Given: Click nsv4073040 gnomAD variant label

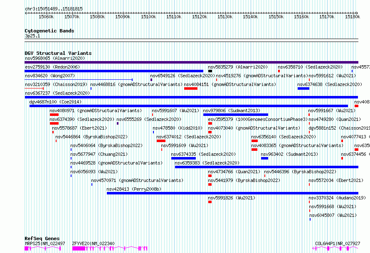Looking at the screenshot, I should click(x=254, y=128).
